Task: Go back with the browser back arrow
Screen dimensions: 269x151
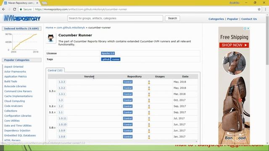Action: coord(4,9)
